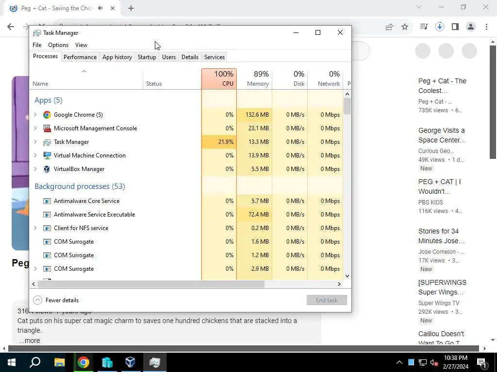Switch to the Startup tab
497x372 pixels.
tap(147, 57)
